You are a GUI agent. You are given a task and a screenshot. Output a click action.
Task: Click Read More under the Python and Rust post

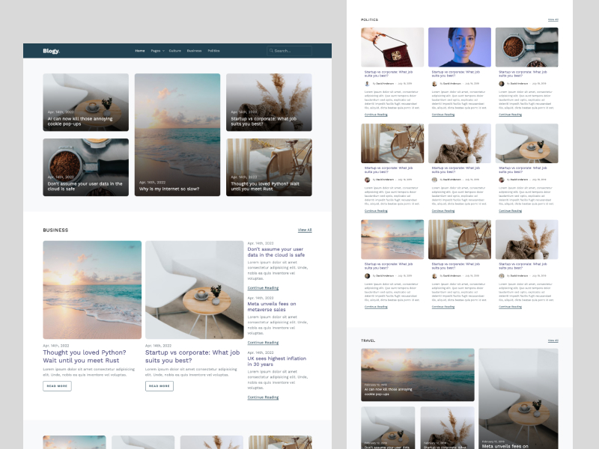[57, 386]
